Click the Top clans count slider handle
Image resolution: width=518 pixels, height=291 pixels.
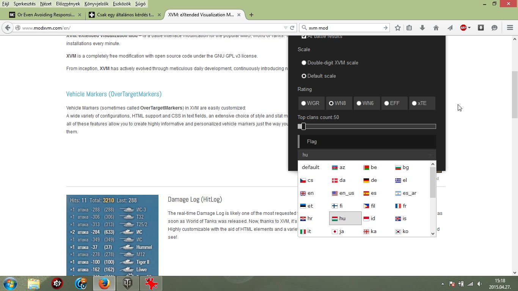coord(303,126)
